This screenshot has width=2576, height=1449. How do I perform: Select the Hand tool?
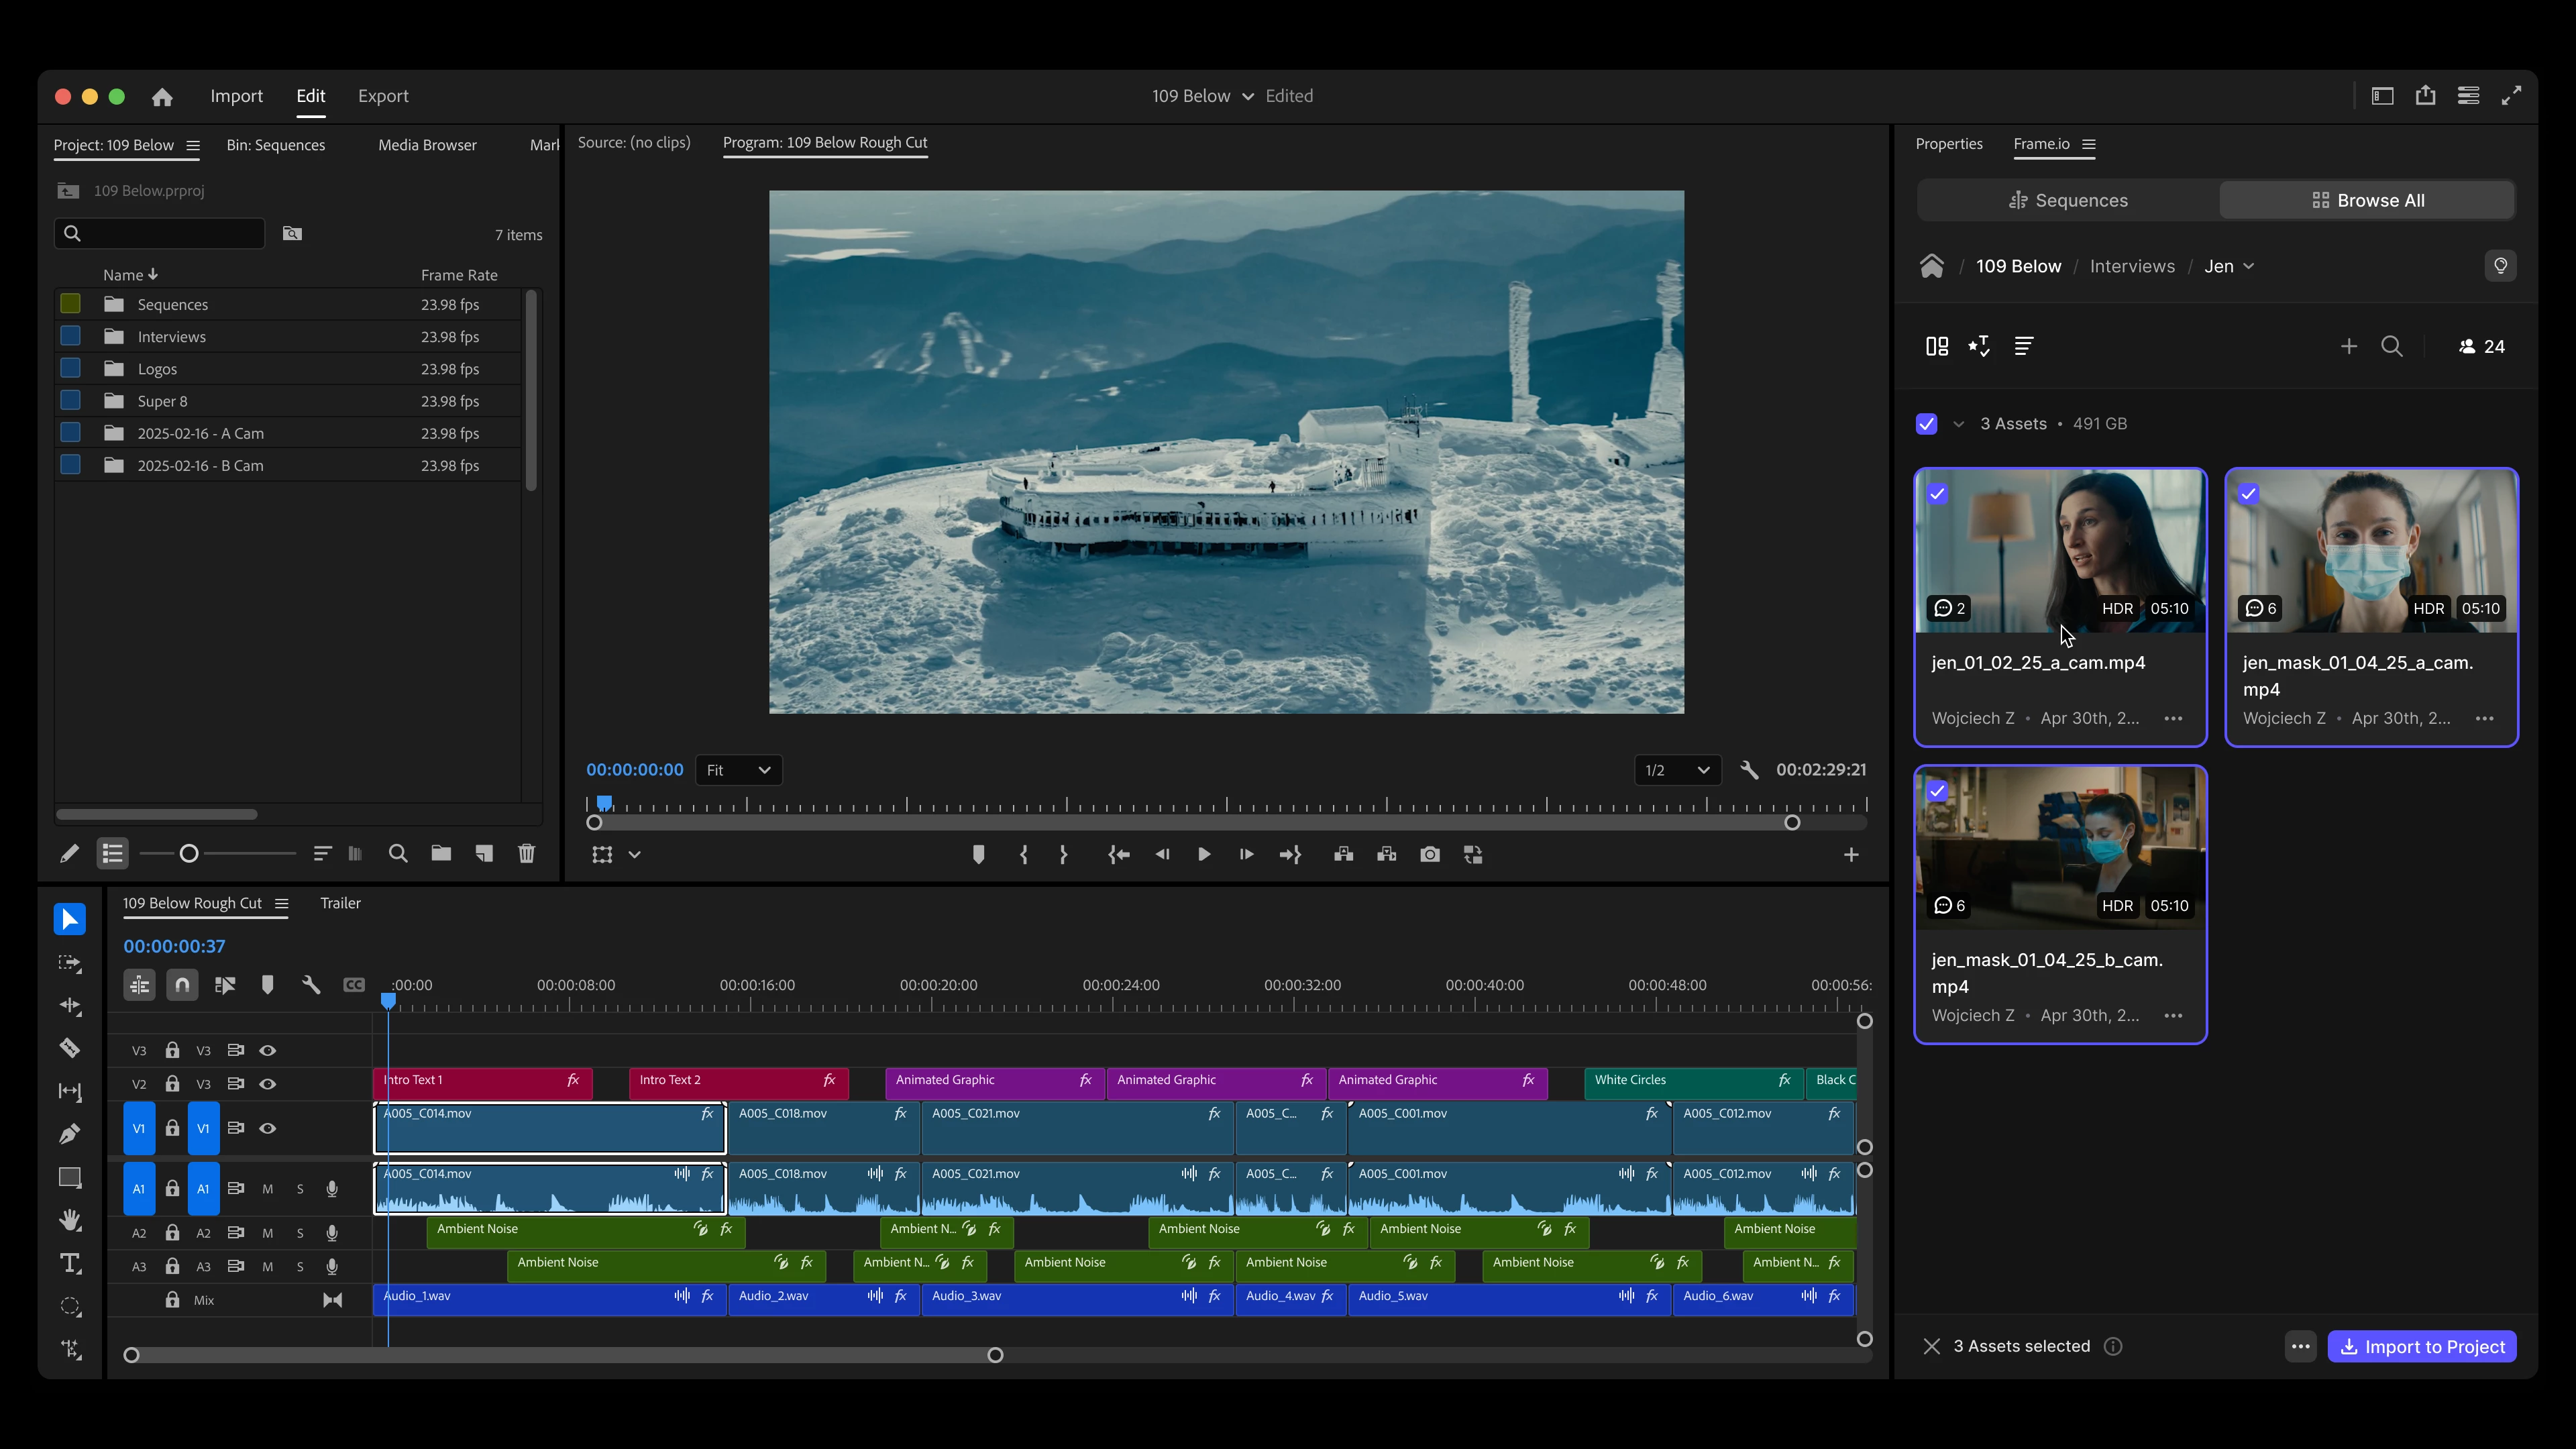pos(69,1220)
